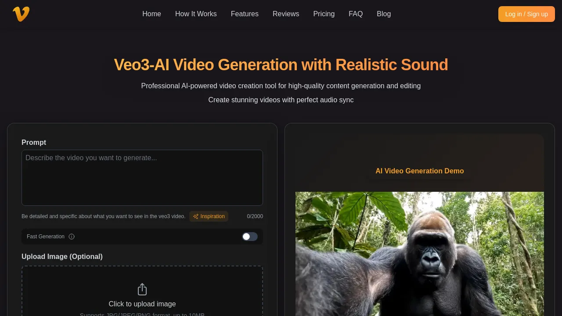Click into the Prompt text area

point(142,178)
